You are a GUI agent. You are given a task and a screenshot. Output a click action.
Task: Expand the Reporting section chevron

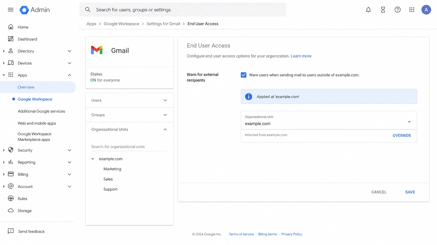(x=70, y=162)
